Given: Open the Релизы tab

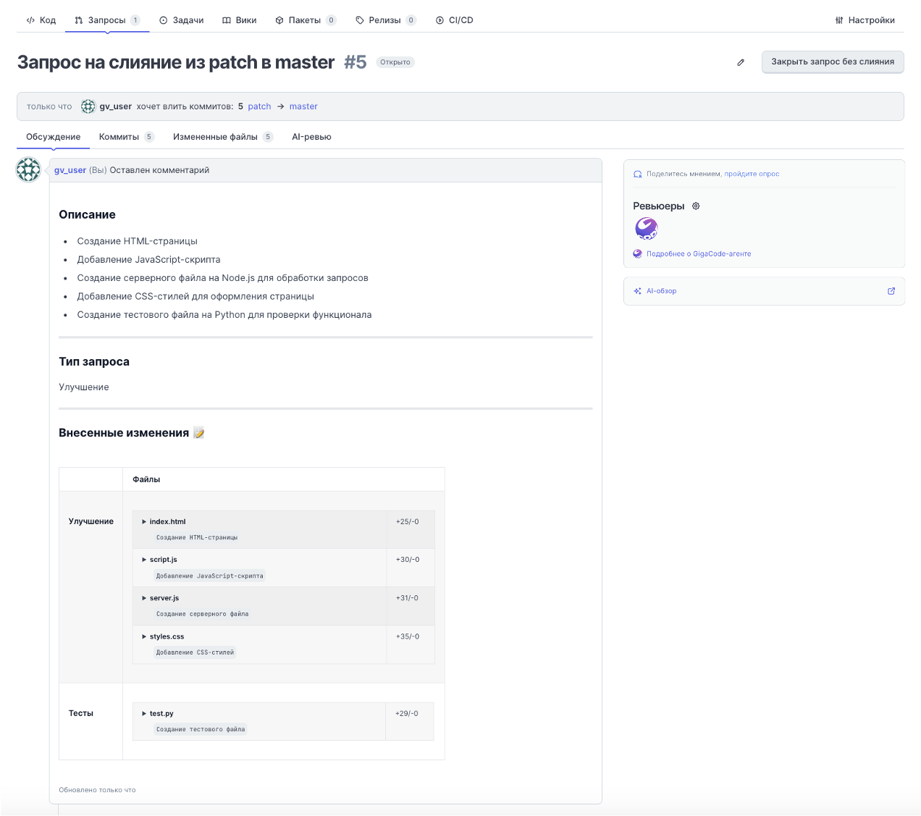Looking at the screenshot, I should click(x=385, y=20).
